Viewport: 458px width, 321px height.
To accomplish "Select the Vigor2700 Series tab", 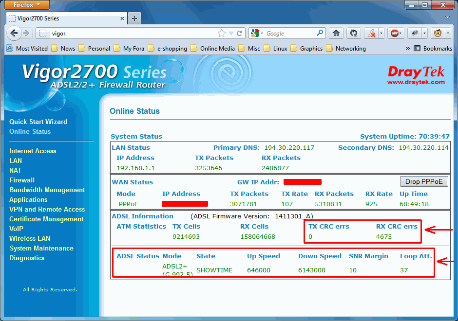I will coord(67,18).
